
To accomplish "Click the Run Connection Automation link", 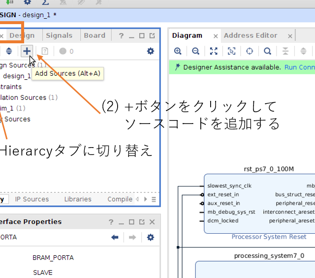I will click(299, 67).
